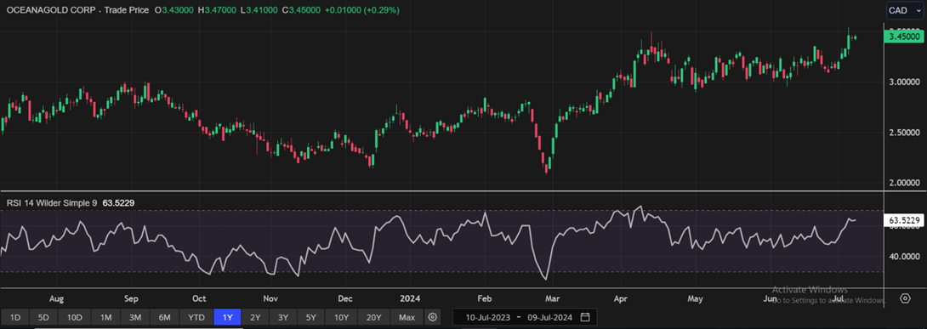Edit the end date 09-Jul-2024

(x=549, y=317)
